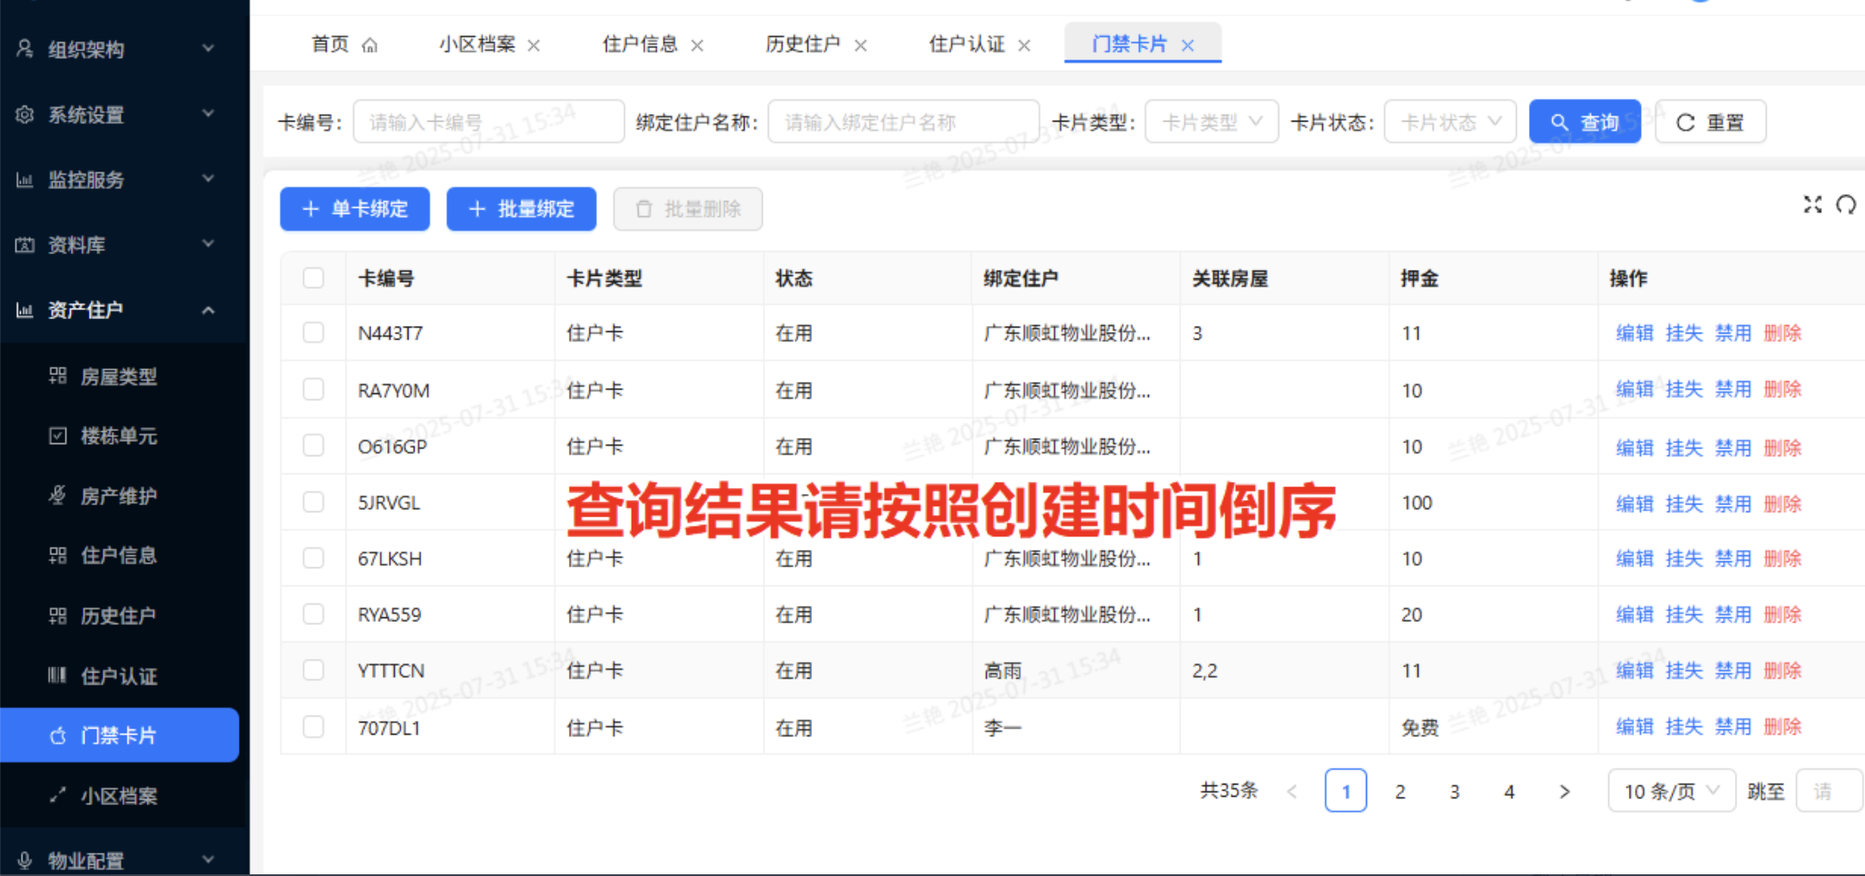1865x876 pixels.
Task: Click the fullscreen expand icon above table
Action: click(x=1812, y=204)
